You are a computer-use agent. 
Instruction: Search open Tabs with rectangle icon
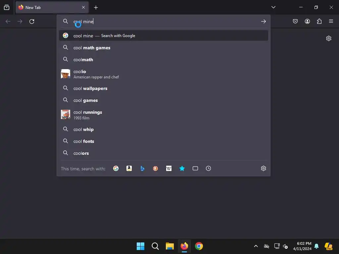195,168
